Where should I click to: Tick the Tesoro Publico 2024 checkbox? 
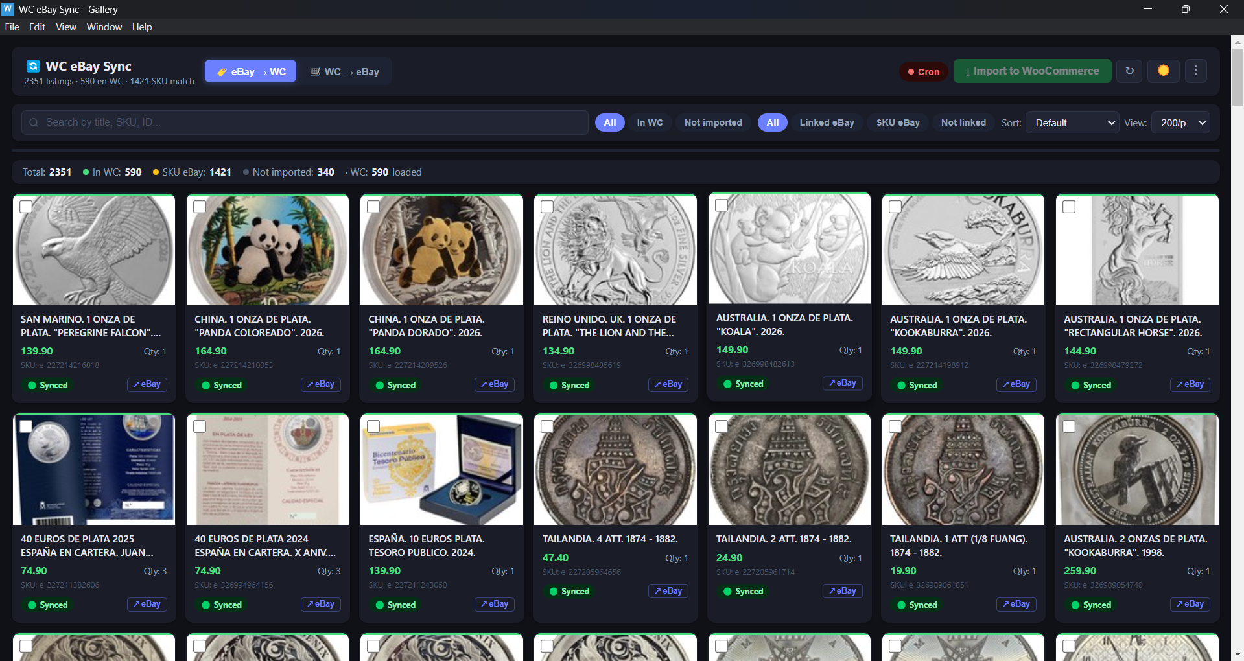(x=373, y=426)
